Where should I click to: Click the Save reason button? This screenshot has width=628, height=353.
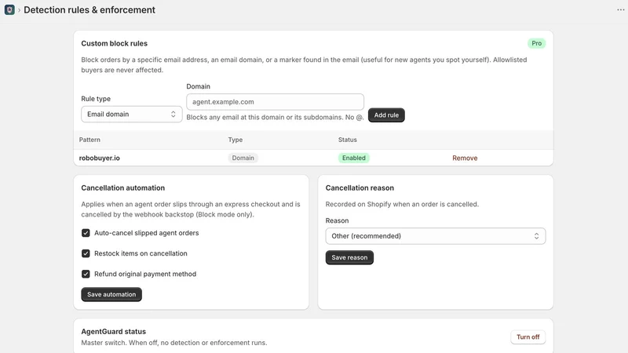pyautogui.click(x=349, y=257)
